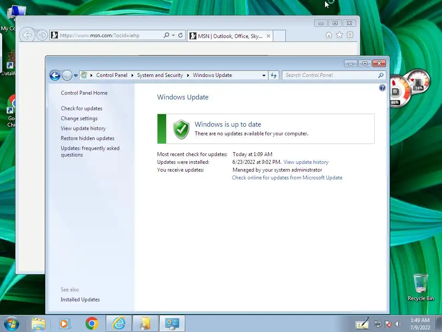442x332 pixels.
Task: Click the search magnifier in Control Panel
Action: point(381,75)
